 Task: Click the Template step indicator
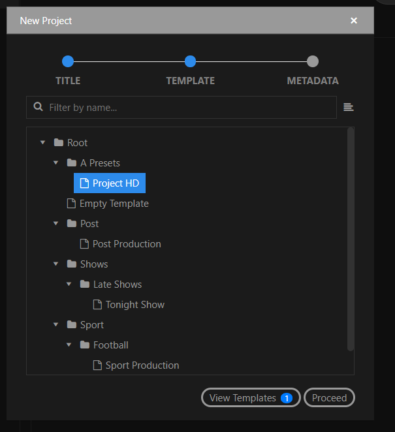pyautogui.click(x=190, y=61)
